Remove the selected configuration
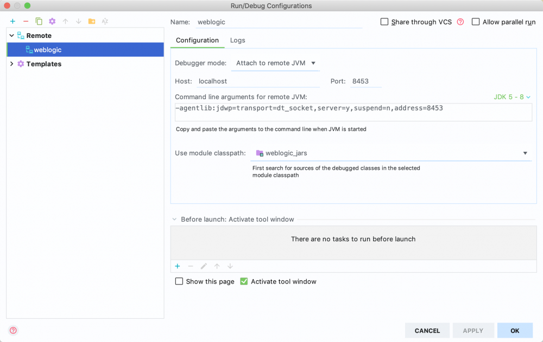The image size is (543, 342). point(25,21)
